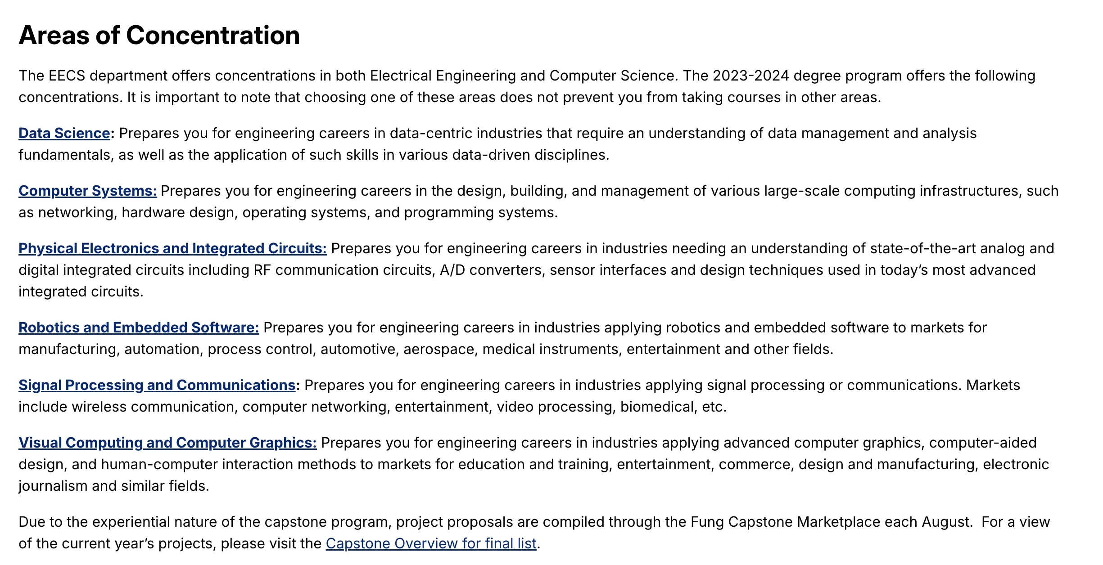Open the Computer Systems link
Image resolution: width=1103 pixels, height=565 pixels.
[87, 191]
